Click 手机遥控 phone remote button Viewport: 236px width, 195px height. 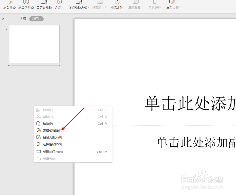coord(155,5)
